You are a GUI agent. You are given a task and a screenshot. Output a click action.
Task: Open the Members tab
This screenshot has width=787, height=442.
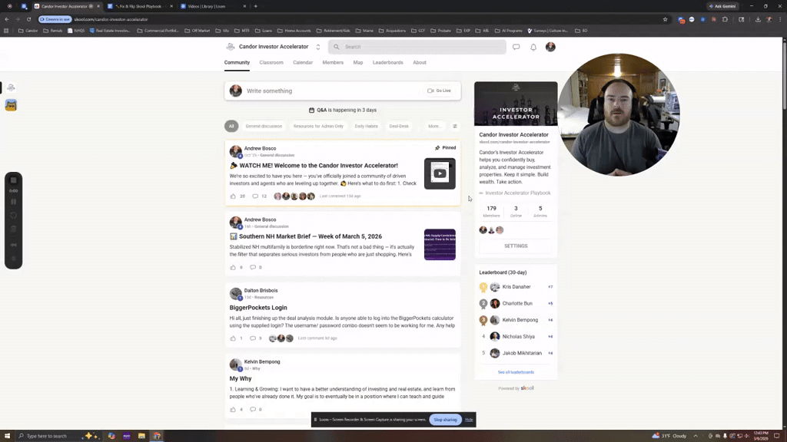[333, 63]
